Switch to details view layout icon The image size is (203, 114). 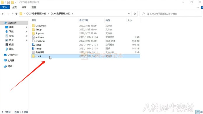pyautogui.click(x=197, y=112)
